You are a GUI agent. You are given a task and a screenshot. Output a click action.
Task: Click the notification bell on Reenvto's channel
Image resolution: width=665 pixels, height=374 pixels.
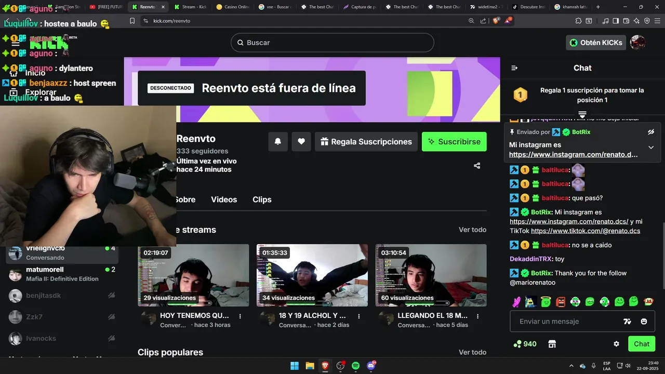(278, 142)
